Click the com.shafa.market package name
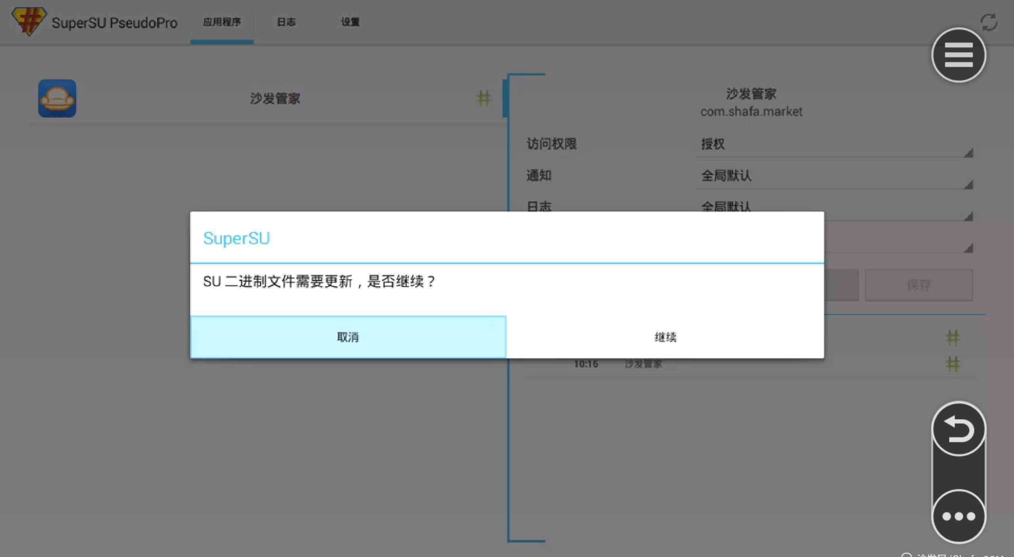 [x=751, y=112]
